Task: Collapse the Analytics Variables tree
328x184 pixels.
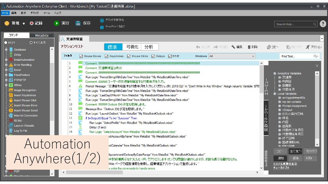Action: click(x=275, y=73)
